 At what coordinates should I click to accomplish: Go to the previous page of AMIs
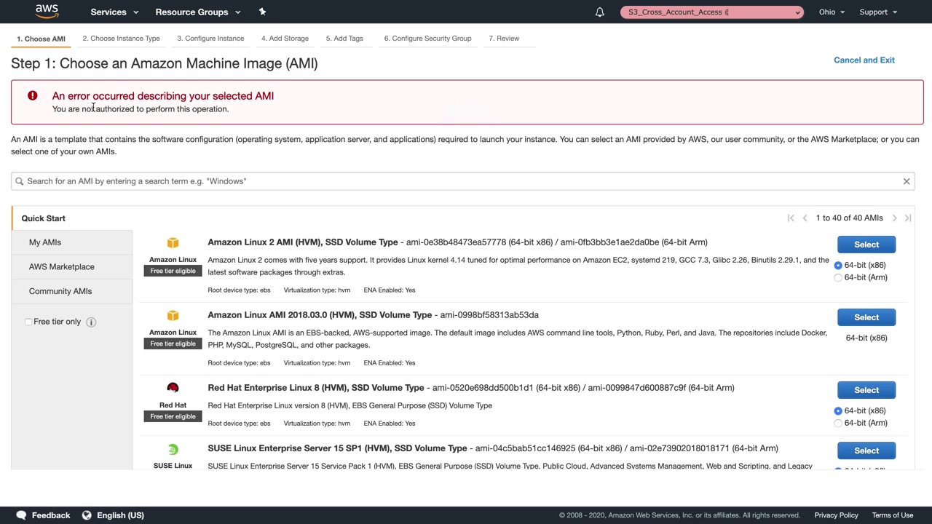point(805,218)
